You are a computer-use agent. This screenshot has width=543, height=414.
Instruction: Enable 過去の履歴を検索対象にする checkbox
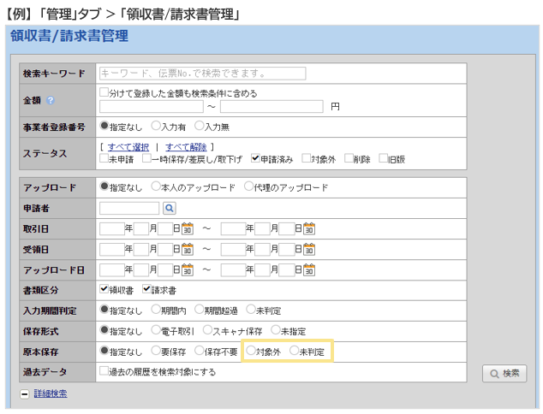pos(104,372)
